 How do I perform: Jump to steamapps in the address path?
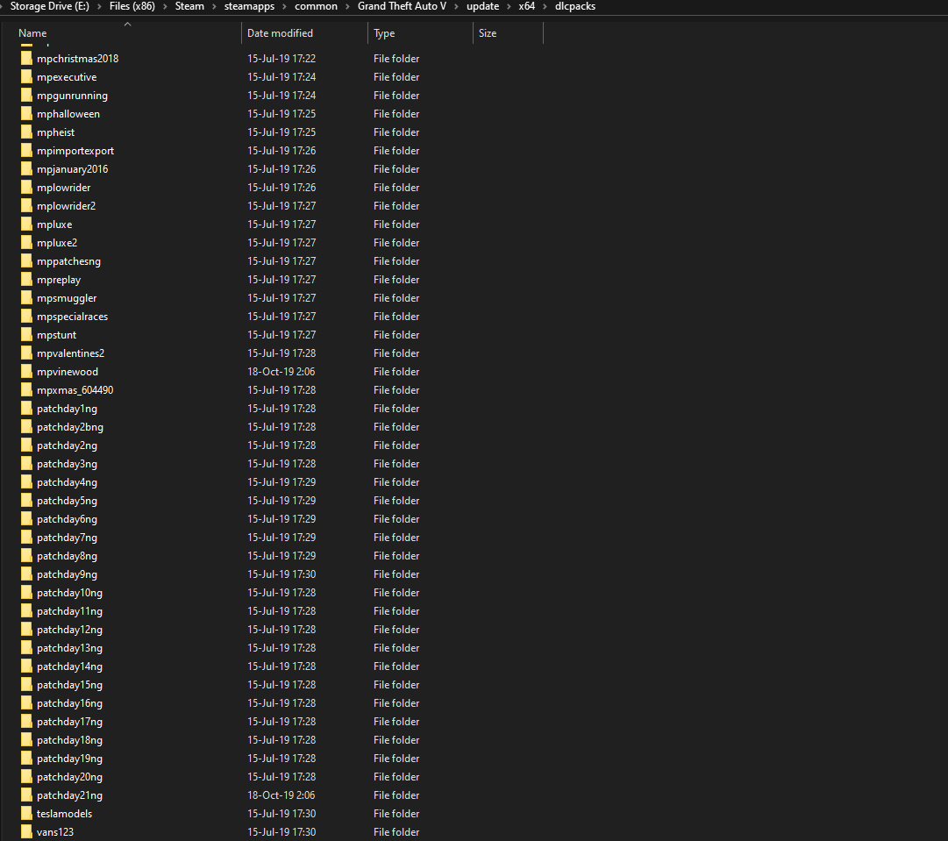(249, 6)
